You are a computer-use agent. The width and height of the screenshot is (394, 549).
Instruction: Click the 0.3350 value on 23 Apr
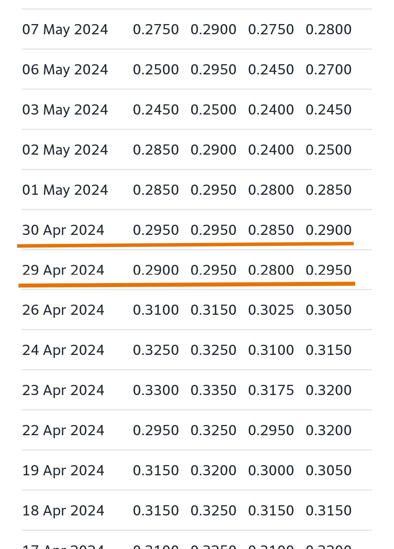[213, 390]
